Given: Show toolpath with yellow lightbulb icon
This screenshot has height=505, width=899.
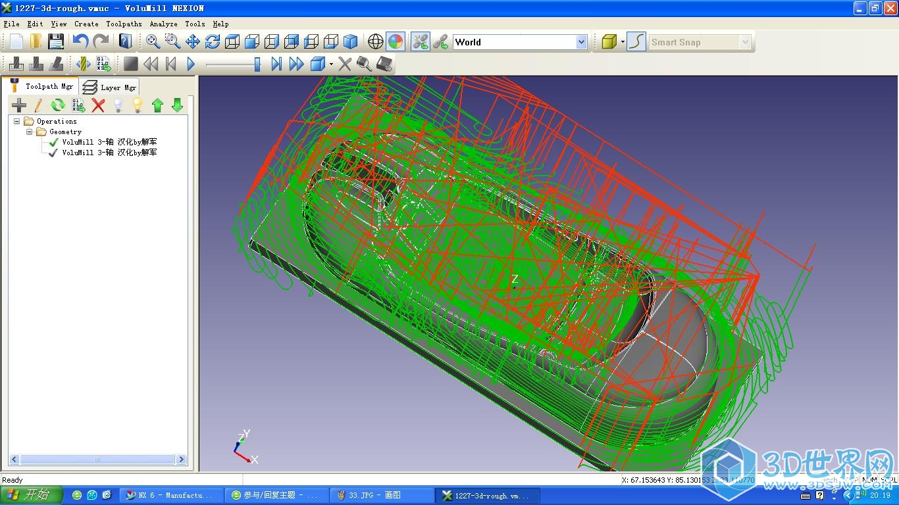Looking at the screenshot, I should (138, 105).
